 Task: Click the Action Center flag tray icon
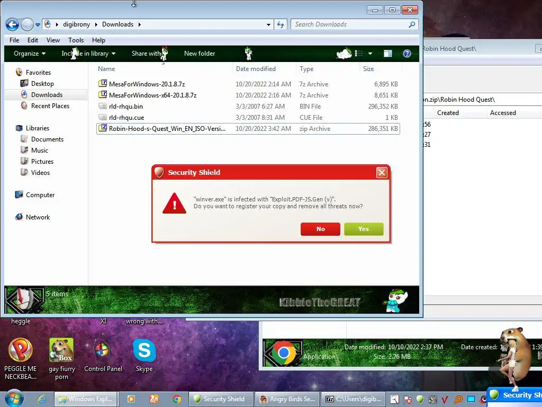coord(407,400)
